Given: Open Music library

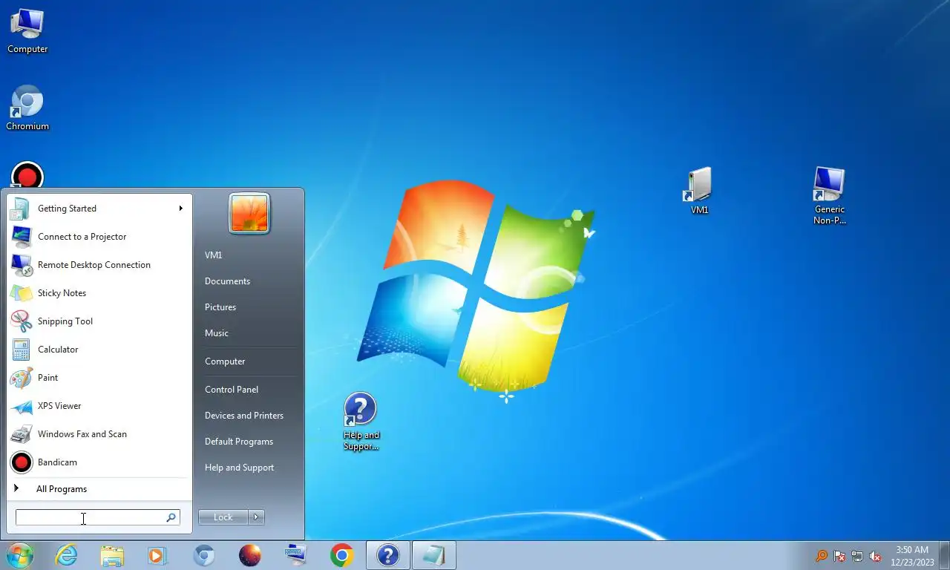Looking at the screenshot, I should [217, 333].
